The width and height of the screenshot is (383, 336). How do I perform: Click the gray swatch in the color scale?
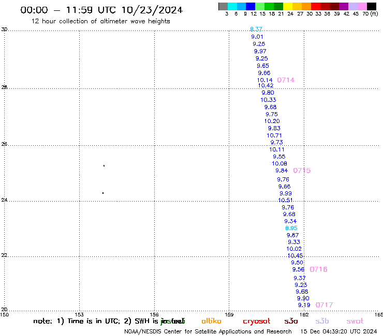223,6
